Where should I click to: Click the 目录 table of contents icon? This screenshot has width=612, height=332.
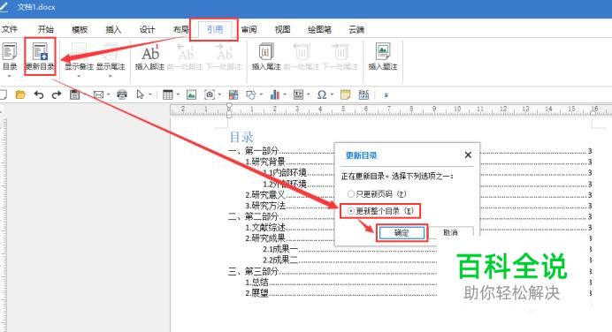pos(10,52)
